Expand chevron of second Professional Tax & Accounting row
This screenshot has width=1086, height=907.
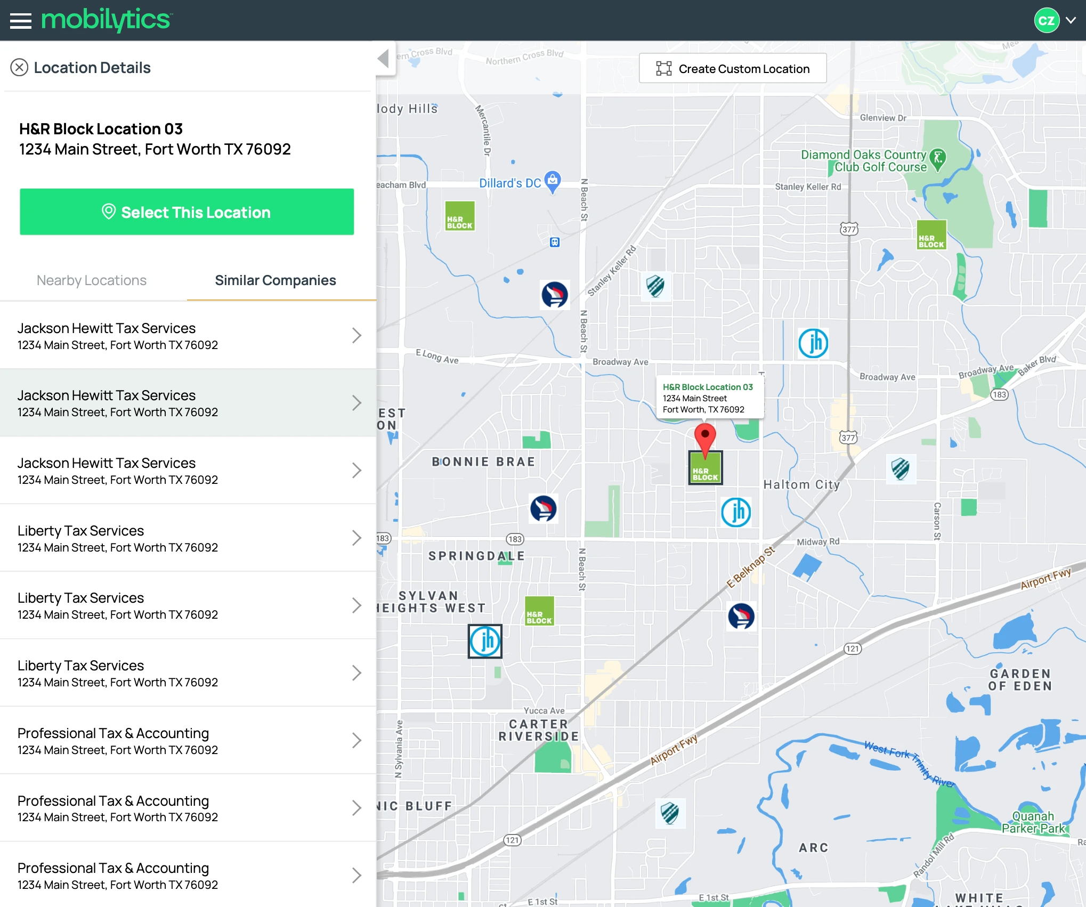pos(356,808)
